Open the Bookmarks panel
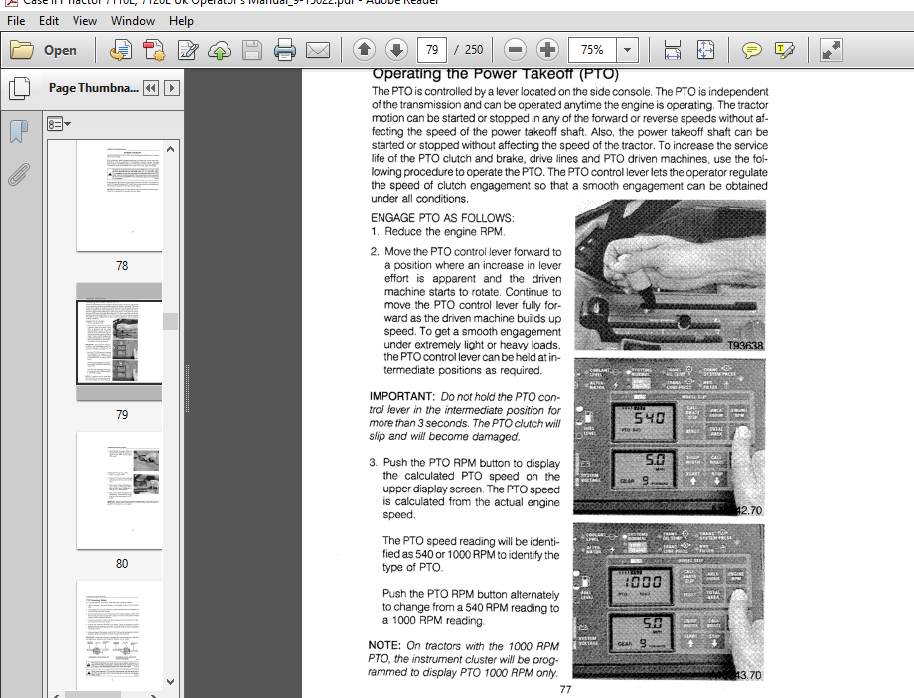This screenshot has width=914, height=698. point(19,131)
